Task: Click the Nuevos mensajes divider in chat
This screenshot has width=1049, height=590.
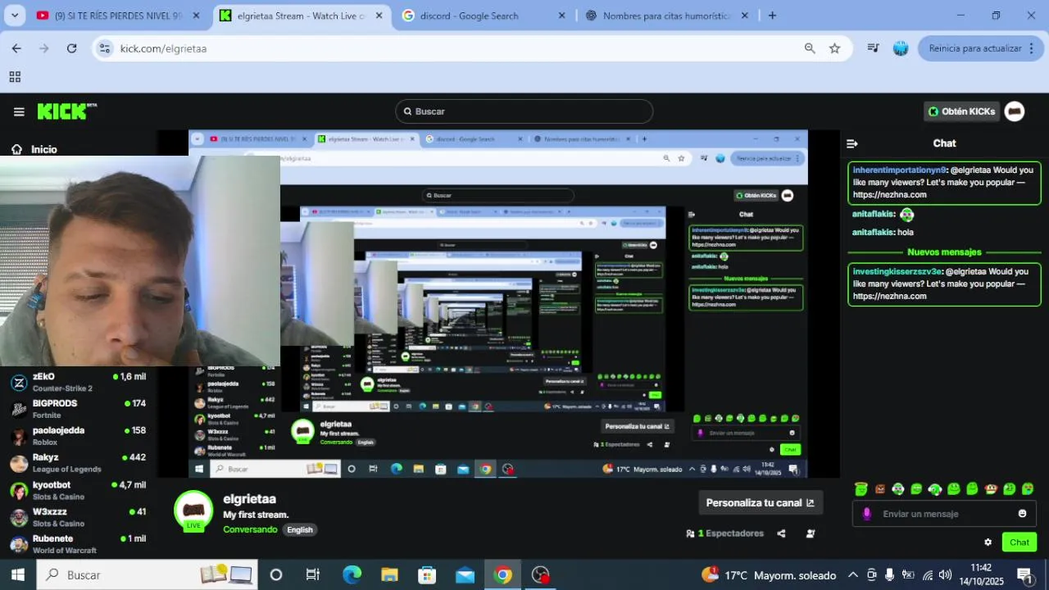Action: tap(944, 252)
